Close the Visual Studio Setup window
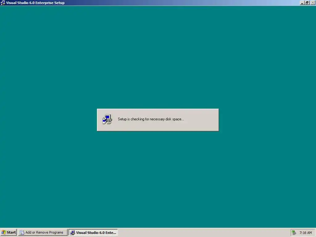This screenshot has width=316, height=237. pyautogui.click(x=313, y=3)
